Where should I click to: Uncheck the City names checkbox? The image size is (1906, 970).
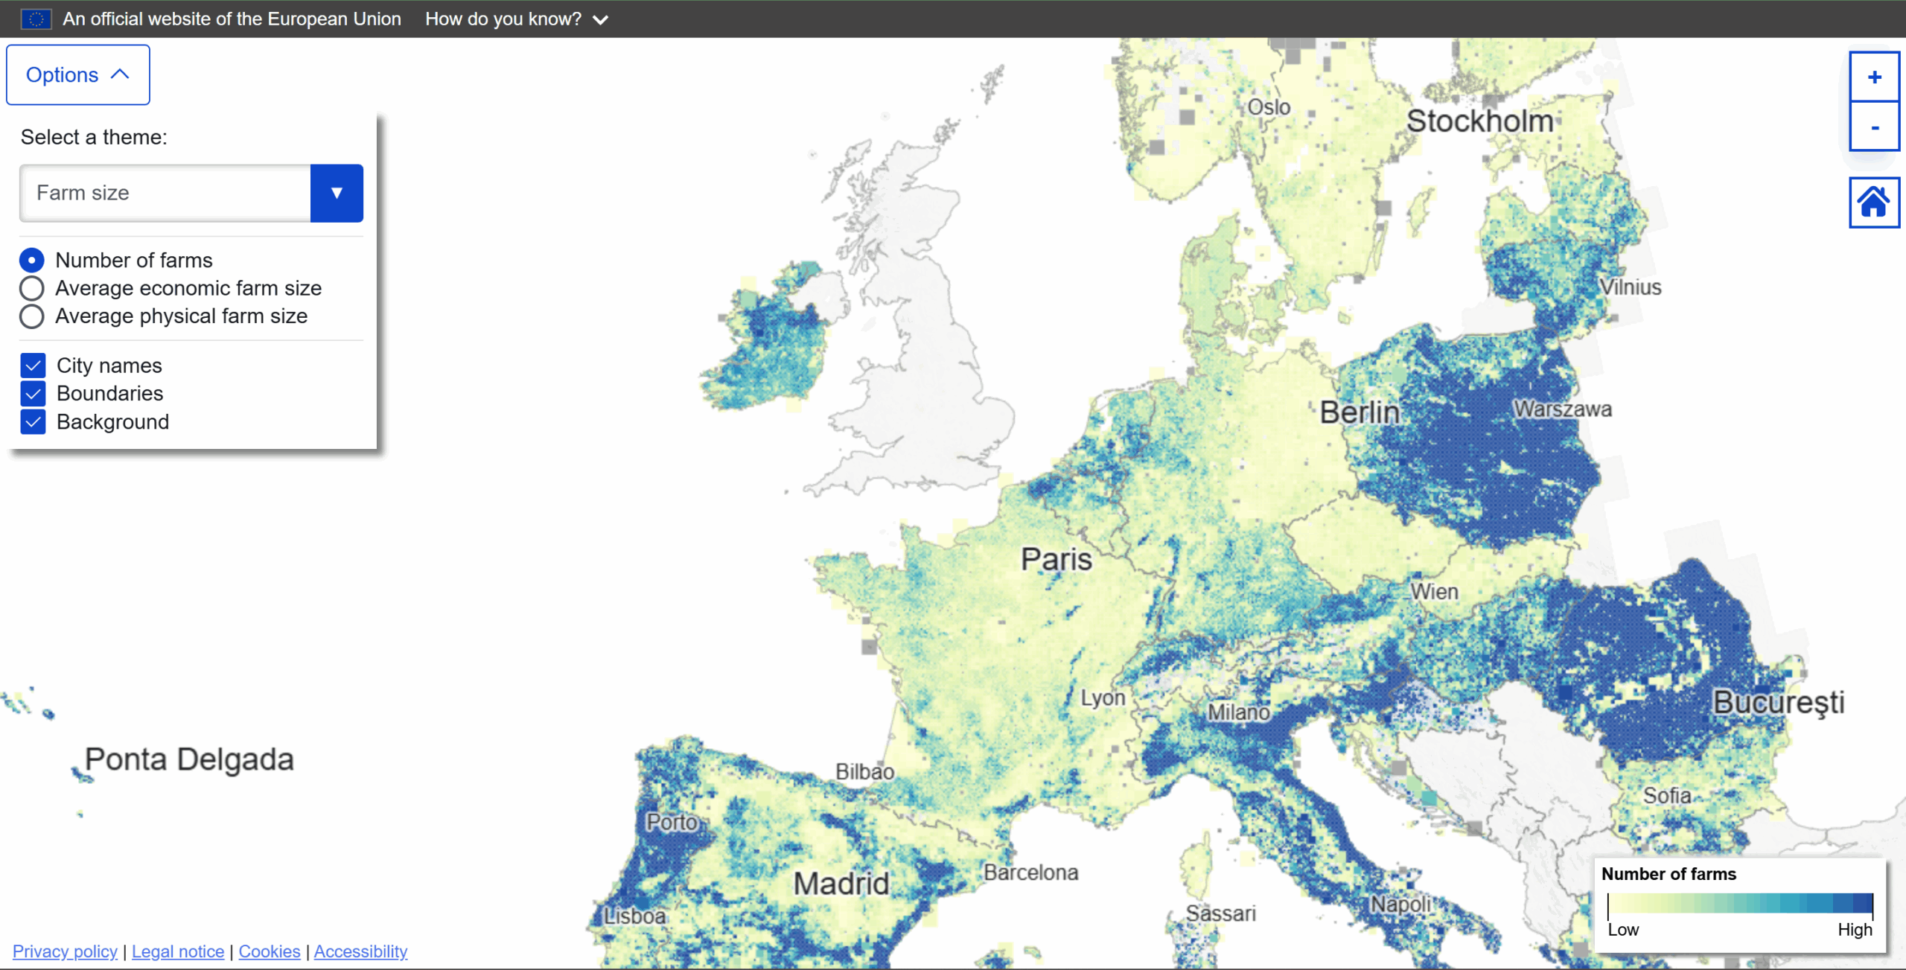[34, 366]
